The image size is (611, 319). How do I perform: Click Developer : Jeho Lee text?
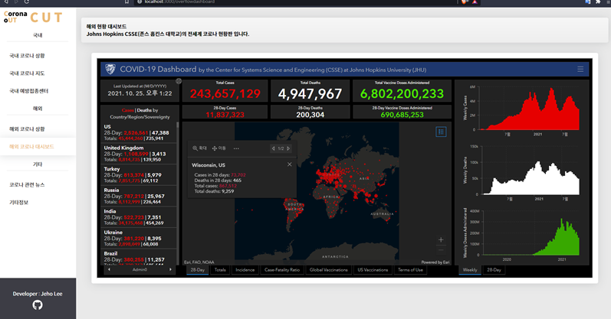tap(38, 294)
